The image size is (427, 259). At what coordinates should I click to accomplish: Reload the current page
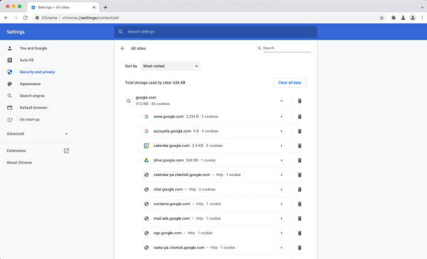point(26,18)
